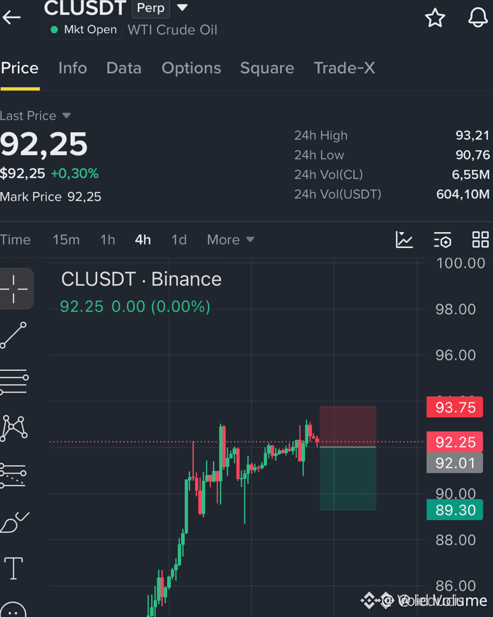Add CLUSDT to favorites with star icon
Screen dimensions: 493x617
coord(435,18)
